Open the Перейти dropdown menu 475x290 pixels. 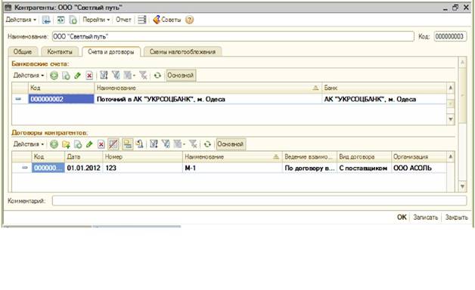coord(96,20)
